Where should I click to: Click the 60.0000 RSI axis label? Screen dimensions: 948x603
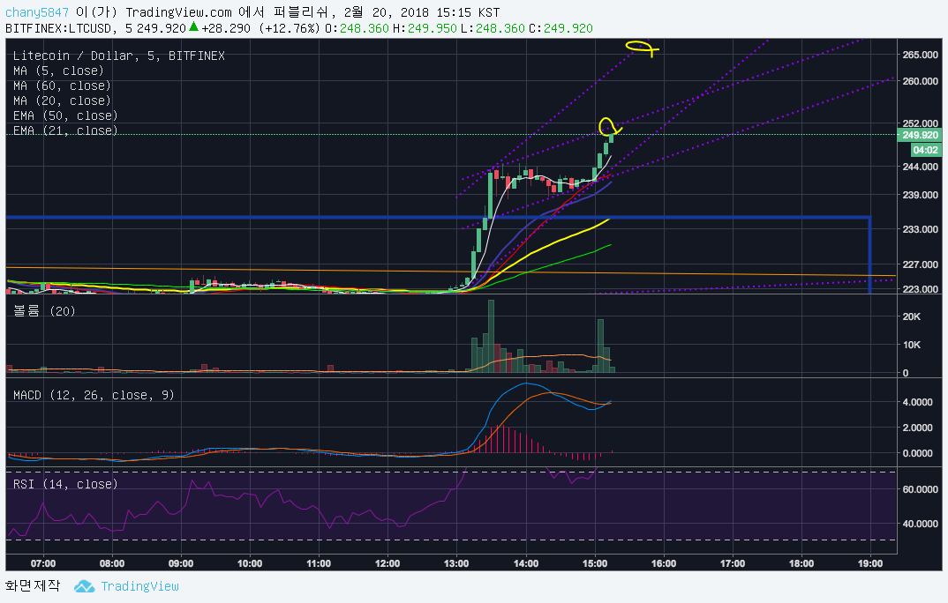(920, 489)
